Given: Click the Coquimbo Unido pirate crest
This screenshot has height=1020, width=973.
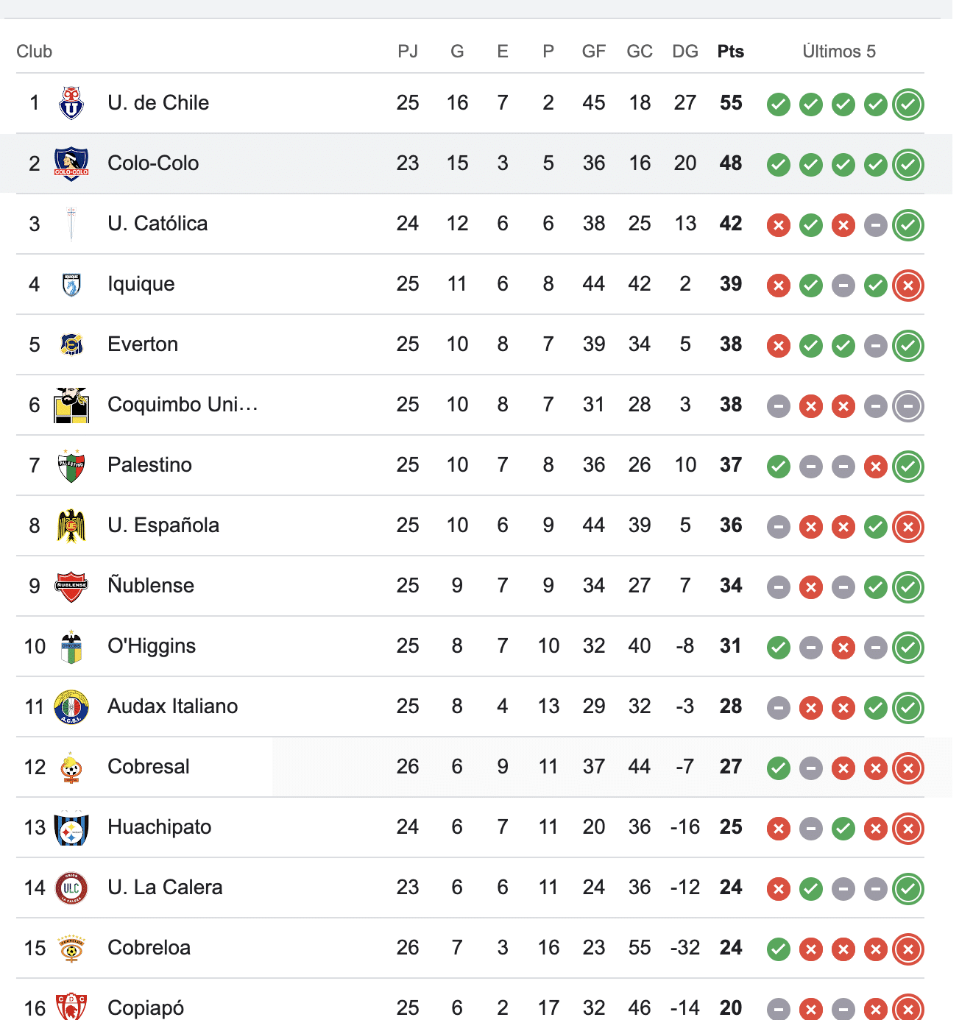Looking at the screenshot, I should point(71,405).
